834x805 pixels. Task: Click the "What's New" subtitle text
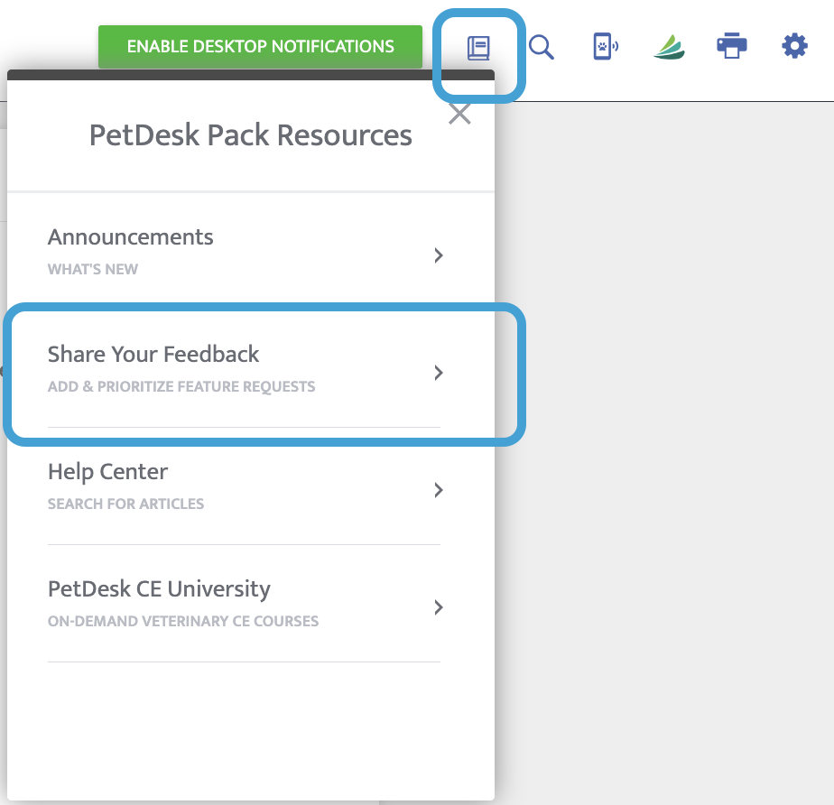click(93, 269)
